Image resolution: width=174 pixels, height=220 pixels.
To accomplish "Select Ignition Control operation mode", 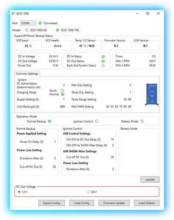I will [x=97, y=121].
